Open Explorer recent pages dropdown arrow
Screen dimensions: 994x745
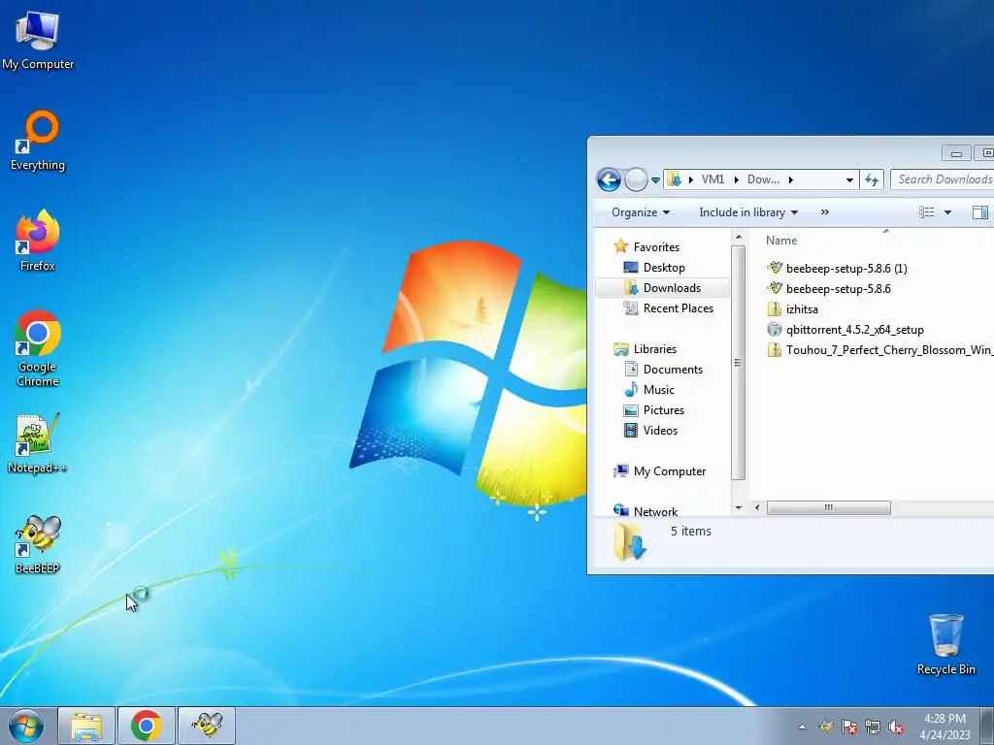(655, 179)
